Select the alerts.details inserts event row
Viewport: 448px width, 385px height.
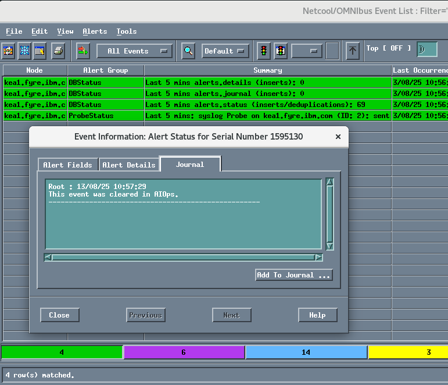[225, 83]
